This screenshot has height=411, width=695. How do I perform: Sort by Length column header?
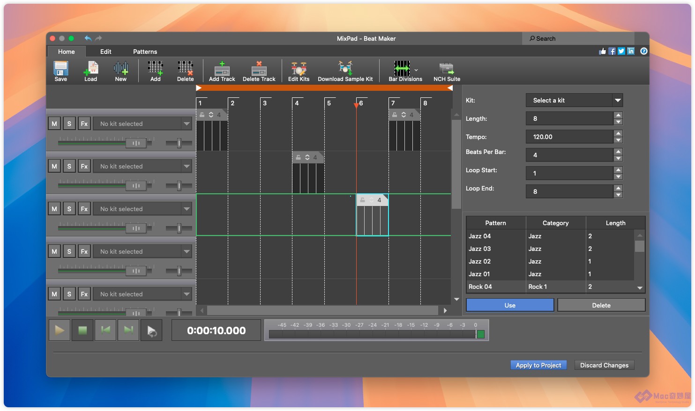click(615, 223)
